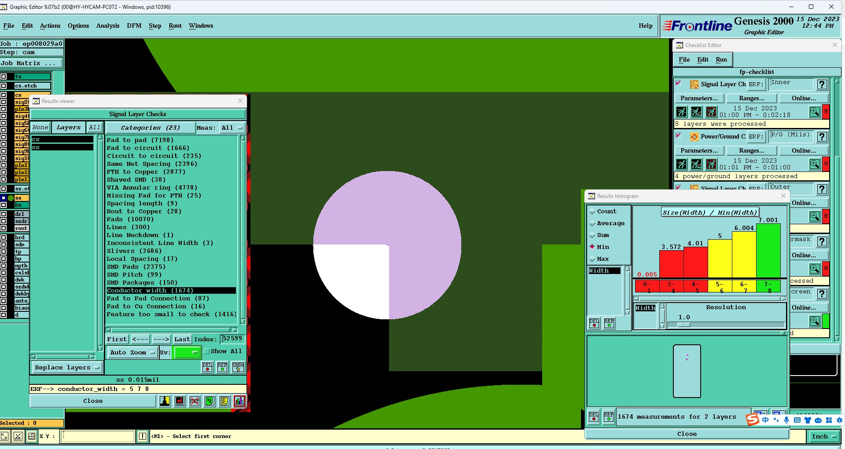
Task: Open Inch units dropdown at bottom right
Action: [x=824, y=436]
